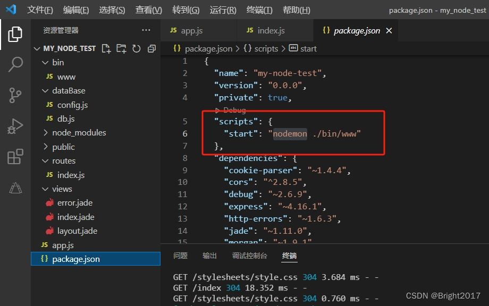Refresh the explorer file tree

(x=136, y=49)
